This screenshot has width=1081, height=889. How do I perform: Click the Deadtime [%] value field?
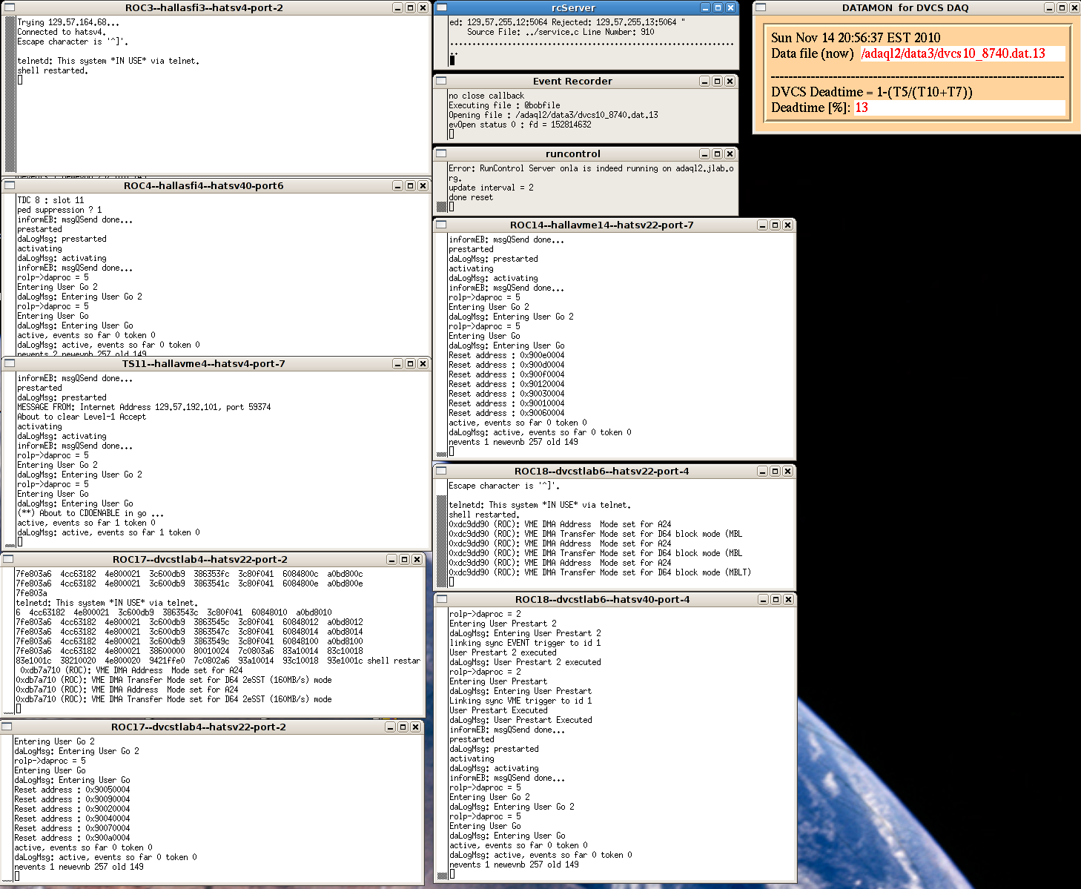pyautogui.click(x=959, y=108)
